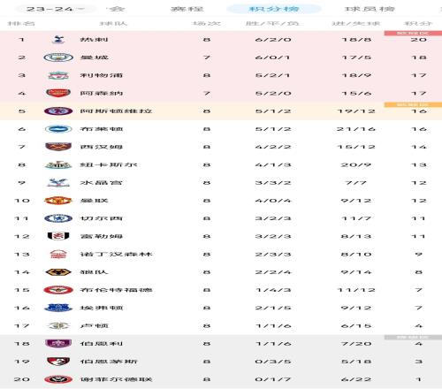The height and width of the screenshot is (389, 442).
Task: Select the 诺丁汉森林 row
Action: (221, 254)
